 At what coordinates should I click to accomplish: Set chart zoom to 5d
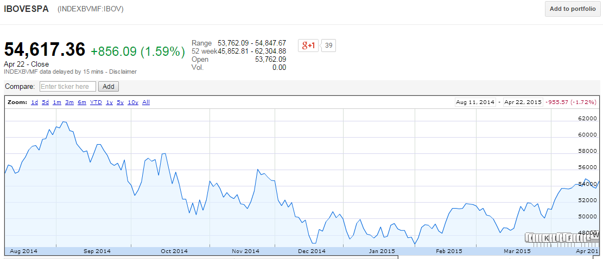point(46,102)
